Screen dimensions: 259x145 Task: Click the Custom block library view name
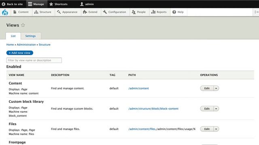click(x=26, y=101)
